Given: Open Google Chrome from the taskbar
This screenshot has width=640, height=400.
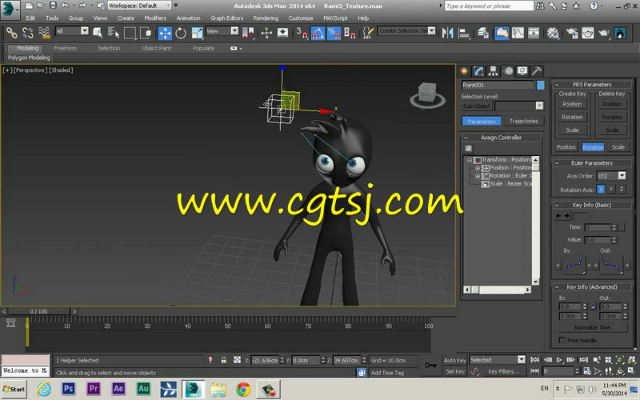Looking at the screenshot, I should [x=243, y=389].
